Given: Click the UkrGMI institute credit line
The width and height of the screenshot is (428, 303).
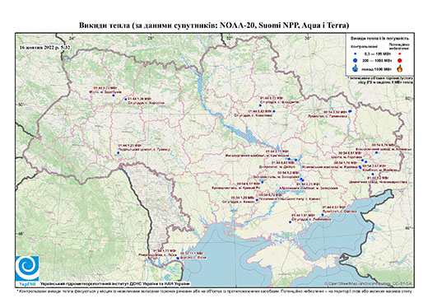Looking at the screenshot, I should pos(115,283).
